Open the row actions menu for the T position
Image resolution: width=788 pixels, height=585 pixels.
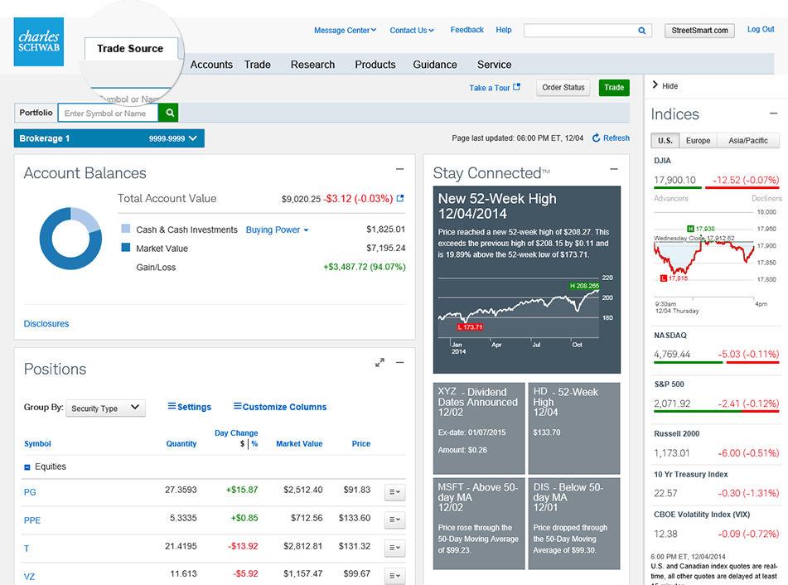click(394, 548)
